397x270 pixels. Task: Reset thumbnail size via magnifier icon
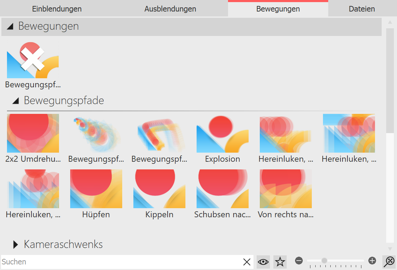[389, 262]
